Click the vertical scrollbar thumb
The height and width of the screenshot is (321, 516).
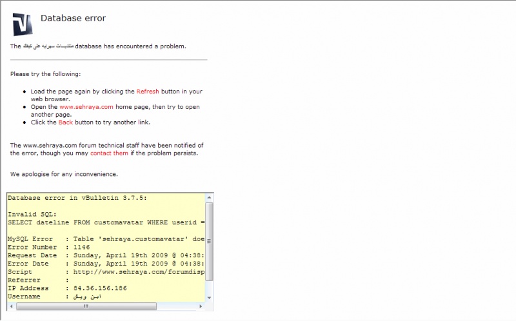point(209,242)
